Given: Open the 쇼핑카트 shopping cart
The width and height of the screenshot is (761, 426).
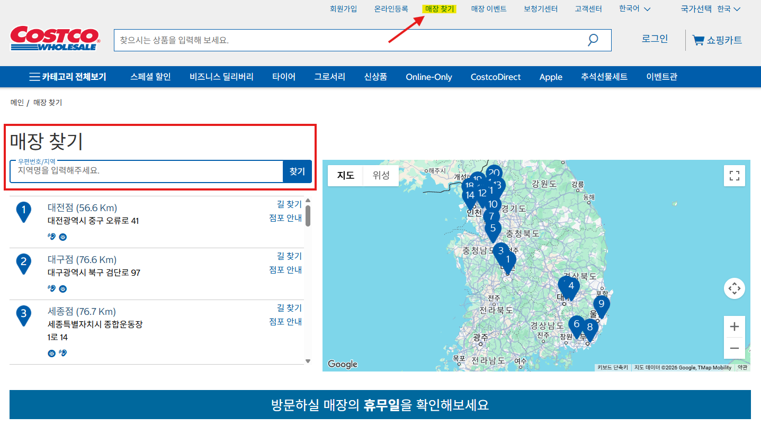Looking at the screenshot, I should (x=717, y=40).
